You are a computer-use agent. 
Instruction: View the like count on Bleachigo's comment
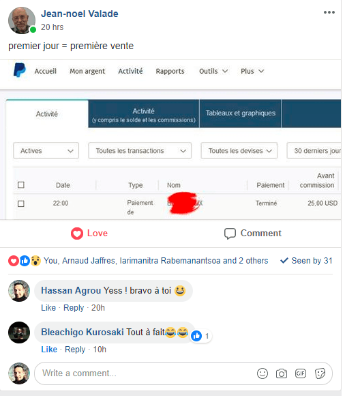(201, 336)
